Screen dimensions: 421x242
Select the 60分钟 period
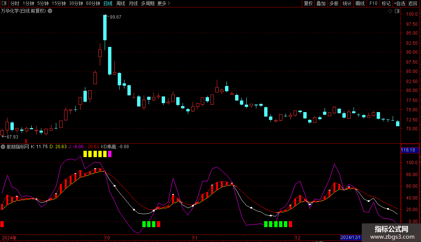(x=93, y=3)
